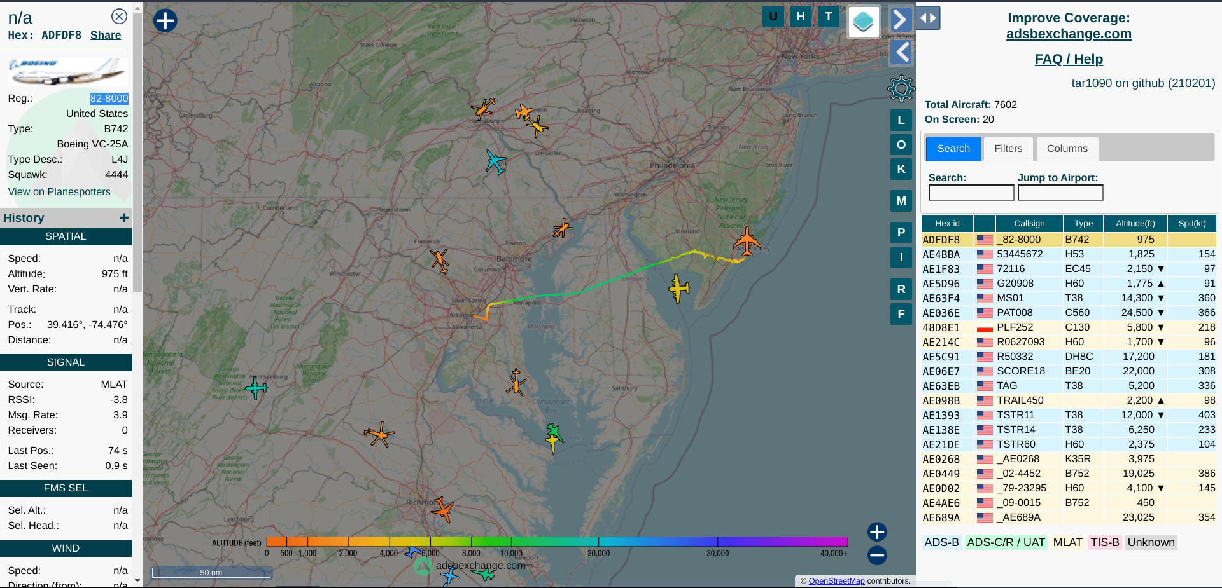Click the altitude color legend bar
Screen dimensions: 1222x588
(557, 542)
